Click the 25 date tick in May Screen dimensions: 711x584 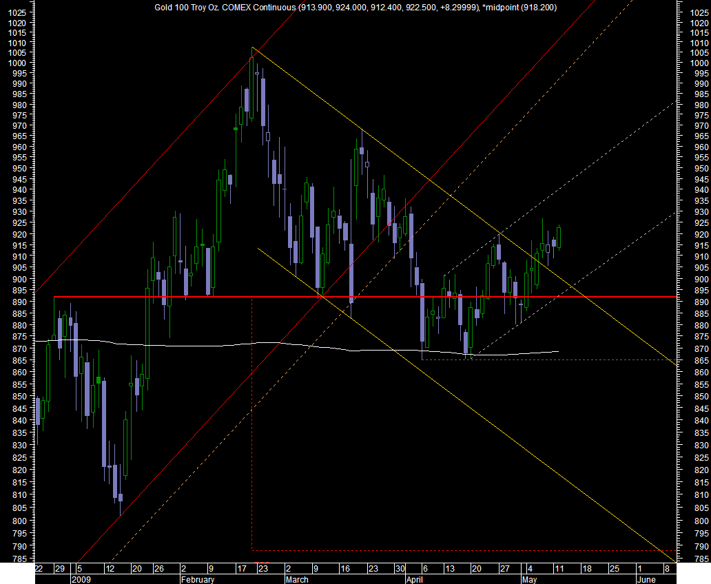(614, 569)
